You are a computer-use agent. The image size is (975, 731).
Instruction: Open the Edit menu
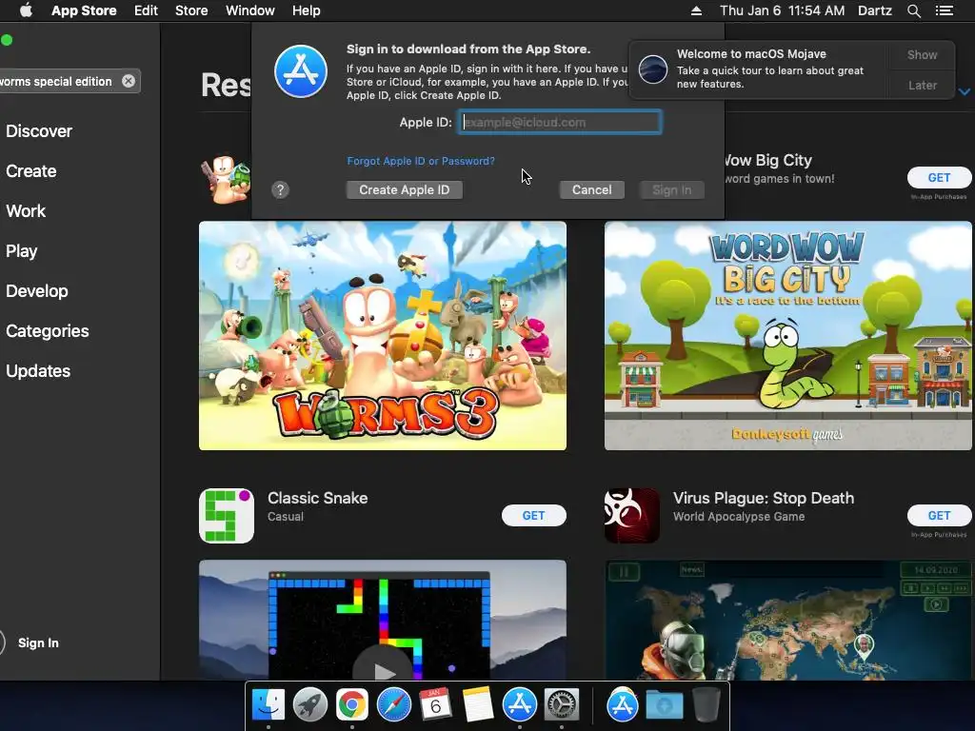146,10
